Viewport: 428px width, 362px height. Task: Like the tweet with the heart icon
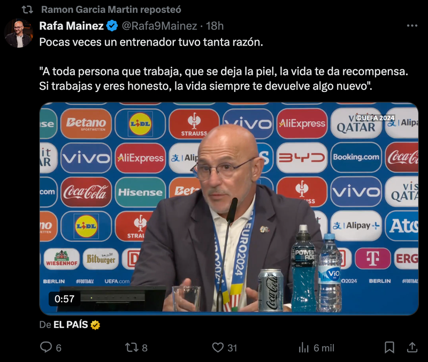pyautogui.click(x=218, y=348)
